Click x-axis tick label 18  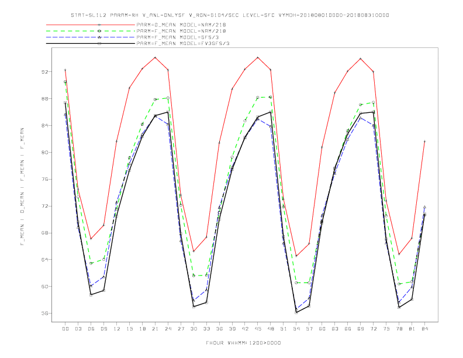[142, 329]
